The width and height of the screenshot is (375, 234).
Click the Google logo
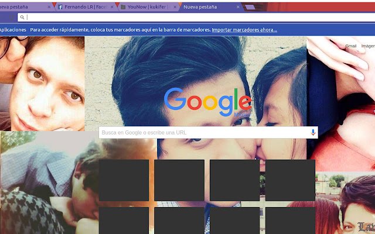point(208,102)
